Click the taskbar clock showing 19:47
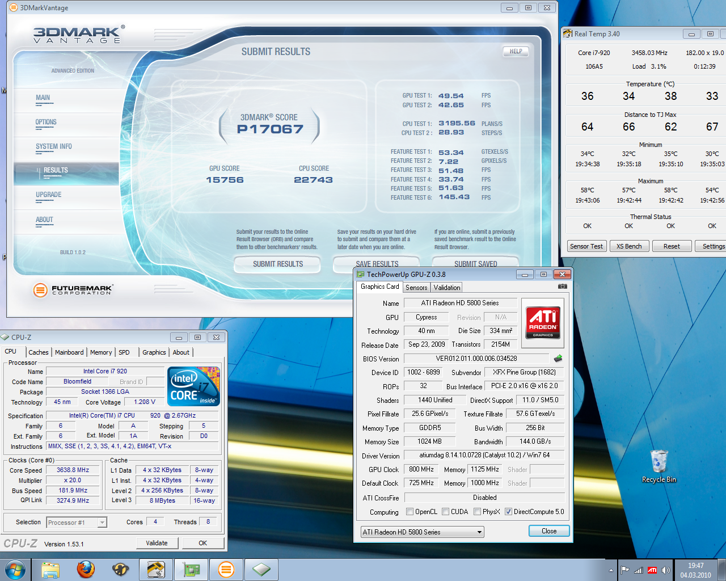 click(x=695, y=570)
